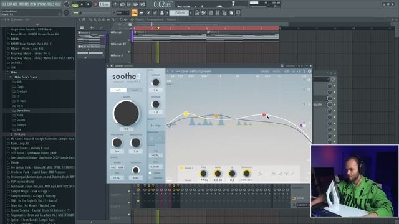Select soothe2 soft mode

(x=118, y=90)
